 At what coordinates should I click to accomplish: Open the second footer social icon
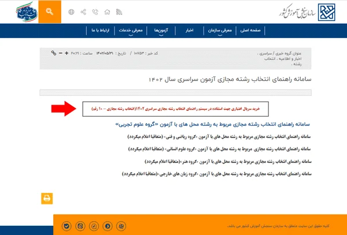coord(80,226)
